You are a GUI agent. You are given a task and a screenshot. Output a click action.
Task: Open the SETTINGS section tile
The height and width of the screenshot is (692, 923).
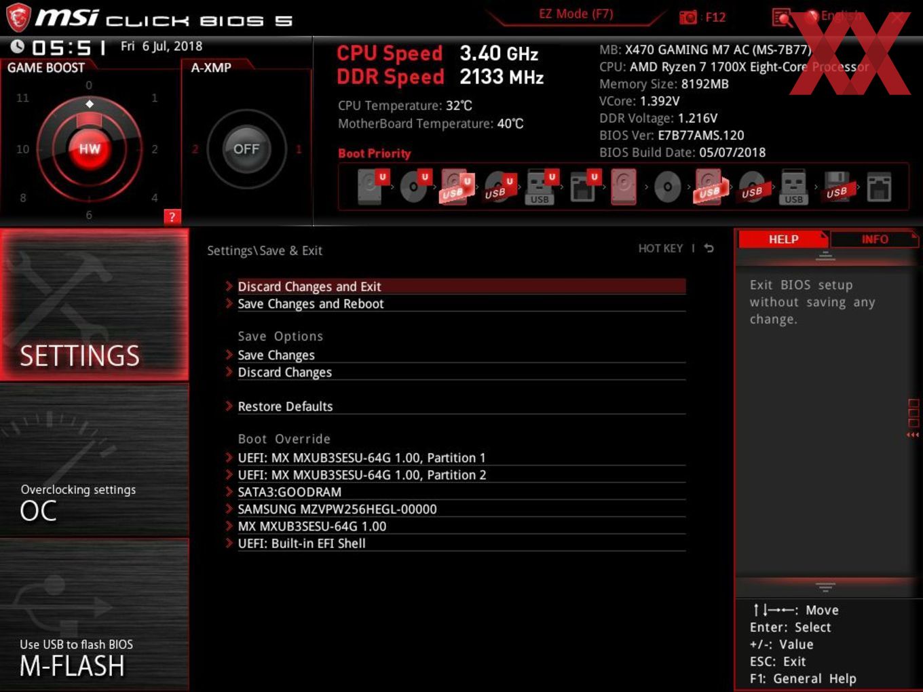coord(94,305)
